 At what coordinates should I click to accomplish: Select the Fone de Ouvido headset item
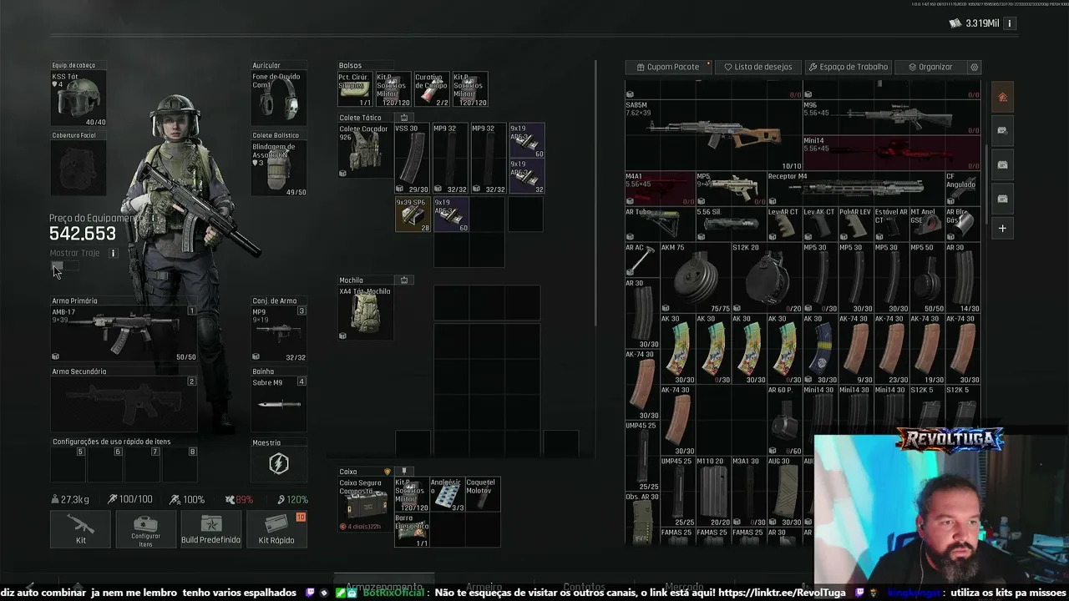point(279,99)
